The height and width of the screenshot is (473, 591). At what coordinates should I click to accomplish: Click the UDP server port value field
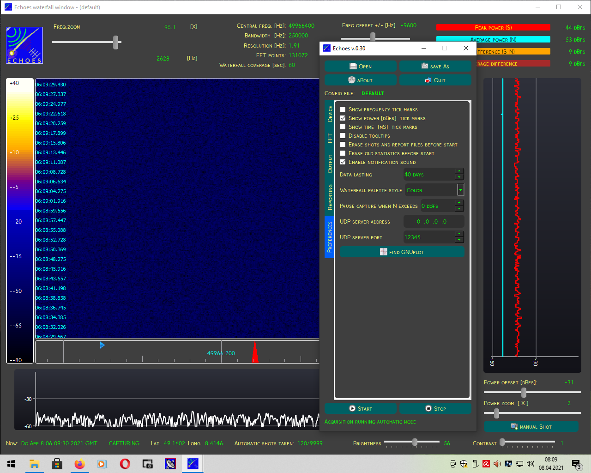point(429,237)
